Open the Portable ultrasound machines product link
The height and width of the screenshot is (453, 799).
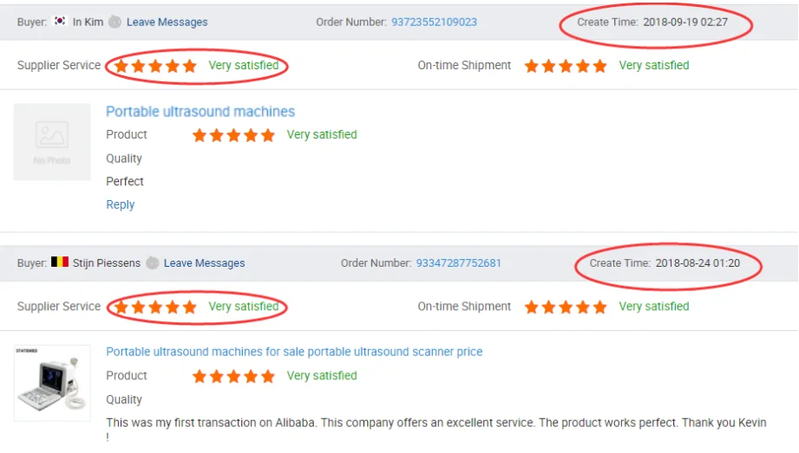tap(200, 112)
